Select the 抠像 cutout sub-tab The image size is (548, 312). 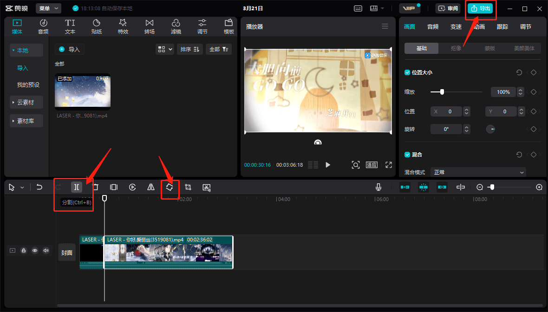(x=456, y=48)
